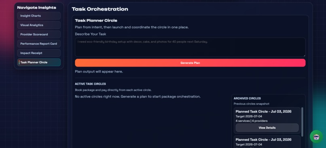Screen dimensions: 326x148
Task: Click the active indicator bar on Task Planner Circle
Action: pyautogui.click(x=19, y=63)
